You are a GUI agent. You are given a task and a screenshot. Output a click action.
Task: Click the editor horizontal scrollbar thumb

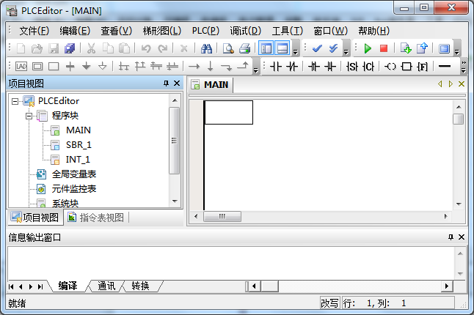click(222, 216)
